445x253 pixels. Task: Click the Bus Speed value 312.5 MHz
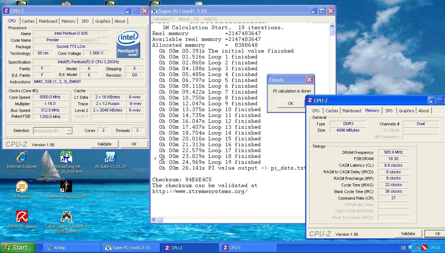[x=50, y=110]
